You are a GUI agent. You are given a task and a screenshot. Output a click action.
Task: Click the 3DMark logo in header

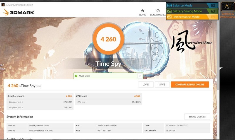pyautogui.click(x=19, y=12)
